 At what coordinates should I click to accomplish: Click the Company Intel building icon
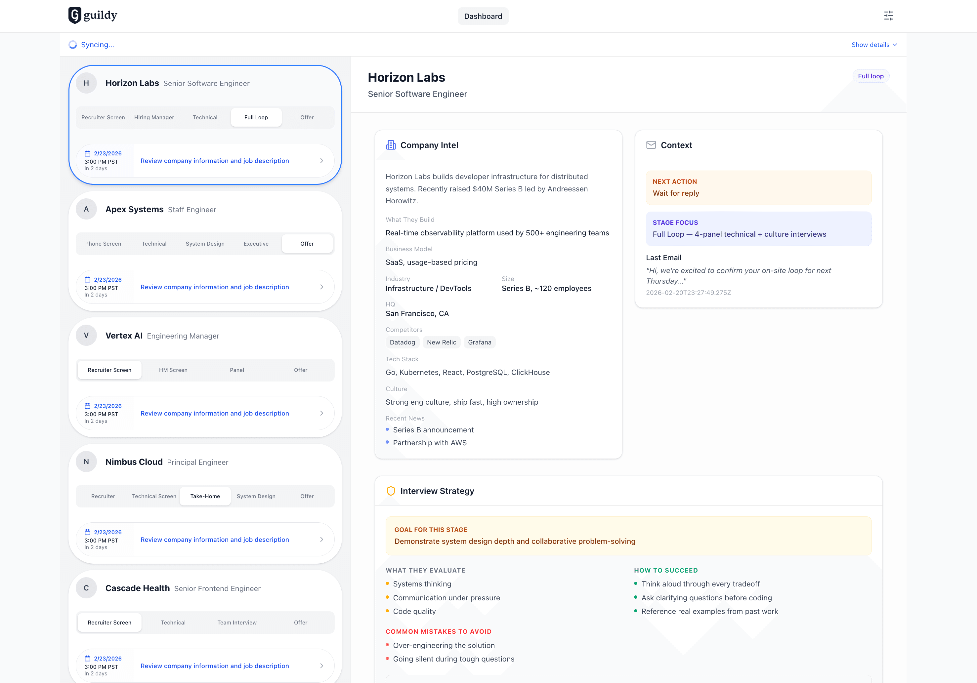click(391, 144)
